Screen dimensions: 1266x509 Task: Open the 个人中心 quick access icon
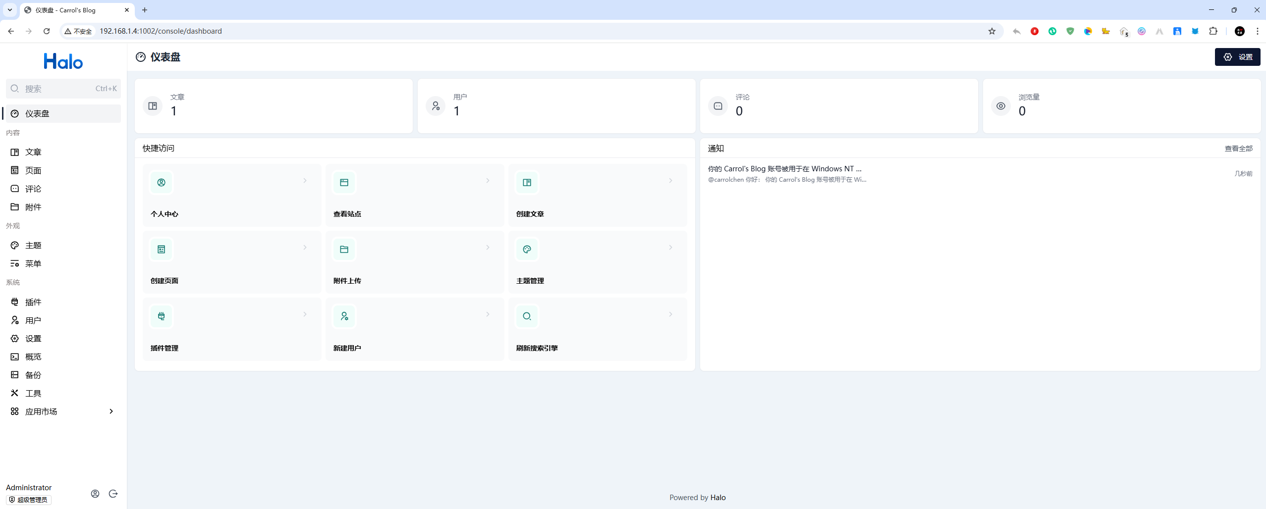[162, 183]
